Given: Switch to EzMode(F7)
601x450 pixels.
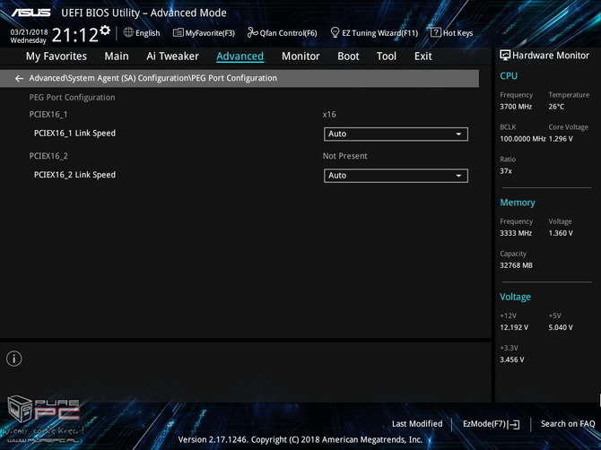Looking at the screenshot, I should click(485, 424).
